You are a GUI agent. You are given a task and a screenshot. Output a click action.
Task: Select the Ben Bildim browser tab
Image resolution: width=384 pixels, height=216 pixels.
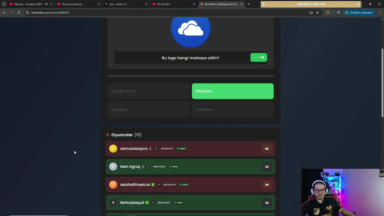pyautogui.click(x=221, y=4)
